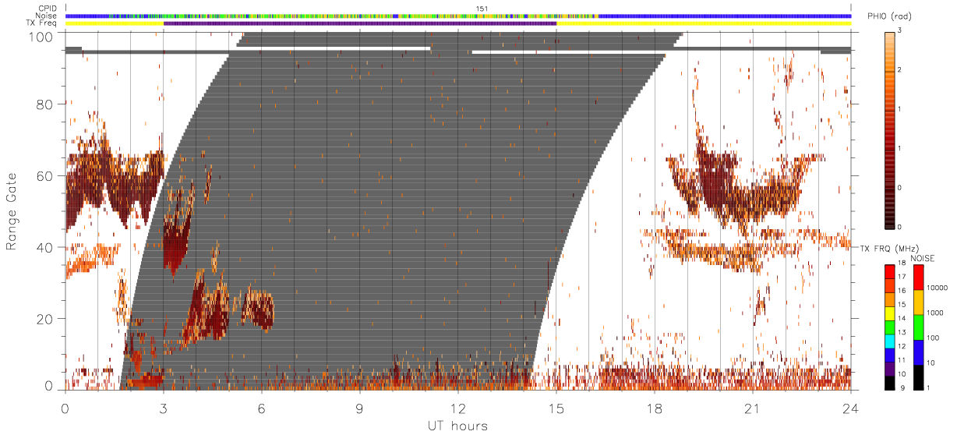957x442 pixels.
Task: Click the "21" tick on UT hours axis
Action: 752,408
